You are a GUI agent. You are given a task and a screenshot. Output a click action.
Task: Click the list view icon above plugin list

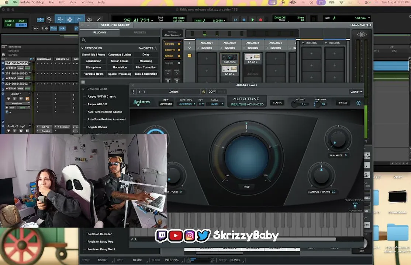tap(83, 82)
